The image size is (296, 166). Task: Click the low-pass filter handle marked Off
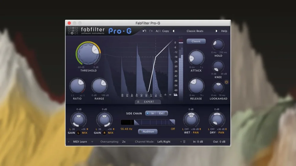tap(172, 122)
